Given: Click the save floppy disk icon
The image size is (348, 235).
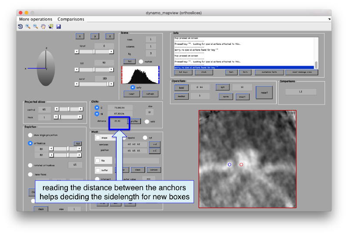Looking at the screenshot, I should [x=59, y=27].
